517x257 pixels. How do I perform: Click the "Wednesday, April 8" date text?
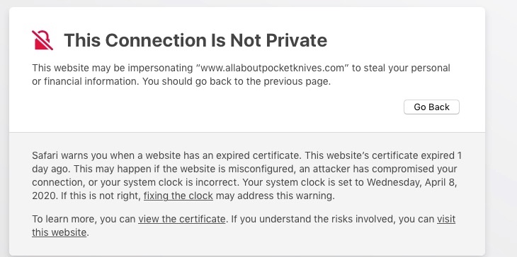pos(411,182)
